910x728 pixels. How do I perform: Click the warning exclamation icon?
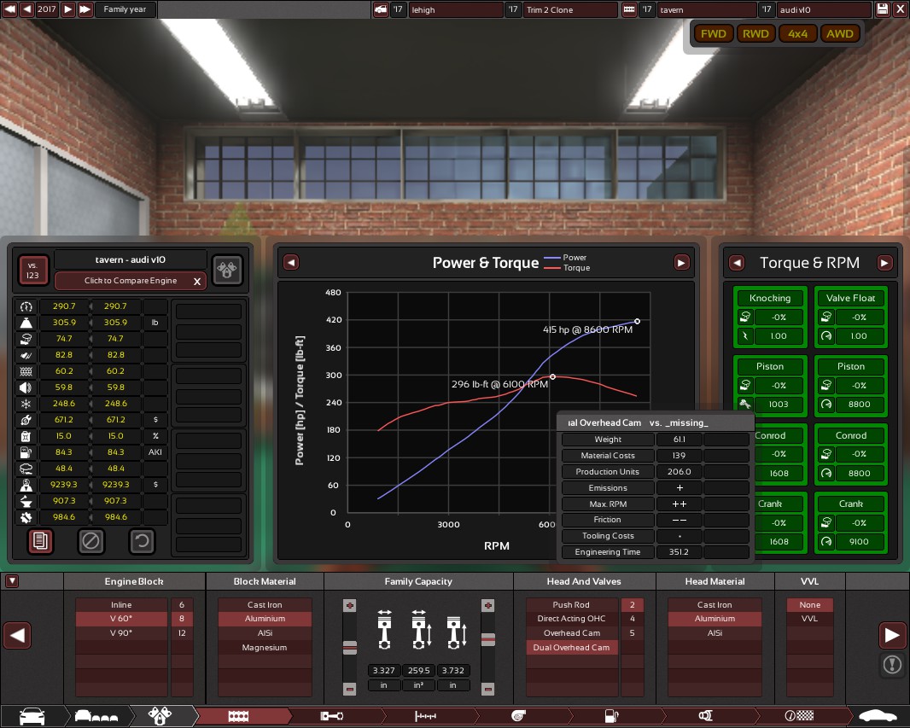tap(891, 665)
